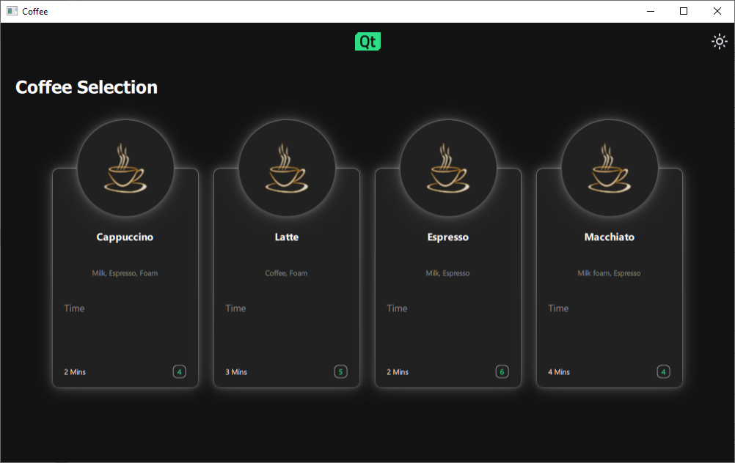Image resolution: width=735 pixels, height=463 pixels.
Task: Click the Macchiato coffee cup icon
Action: pos(610,168)
